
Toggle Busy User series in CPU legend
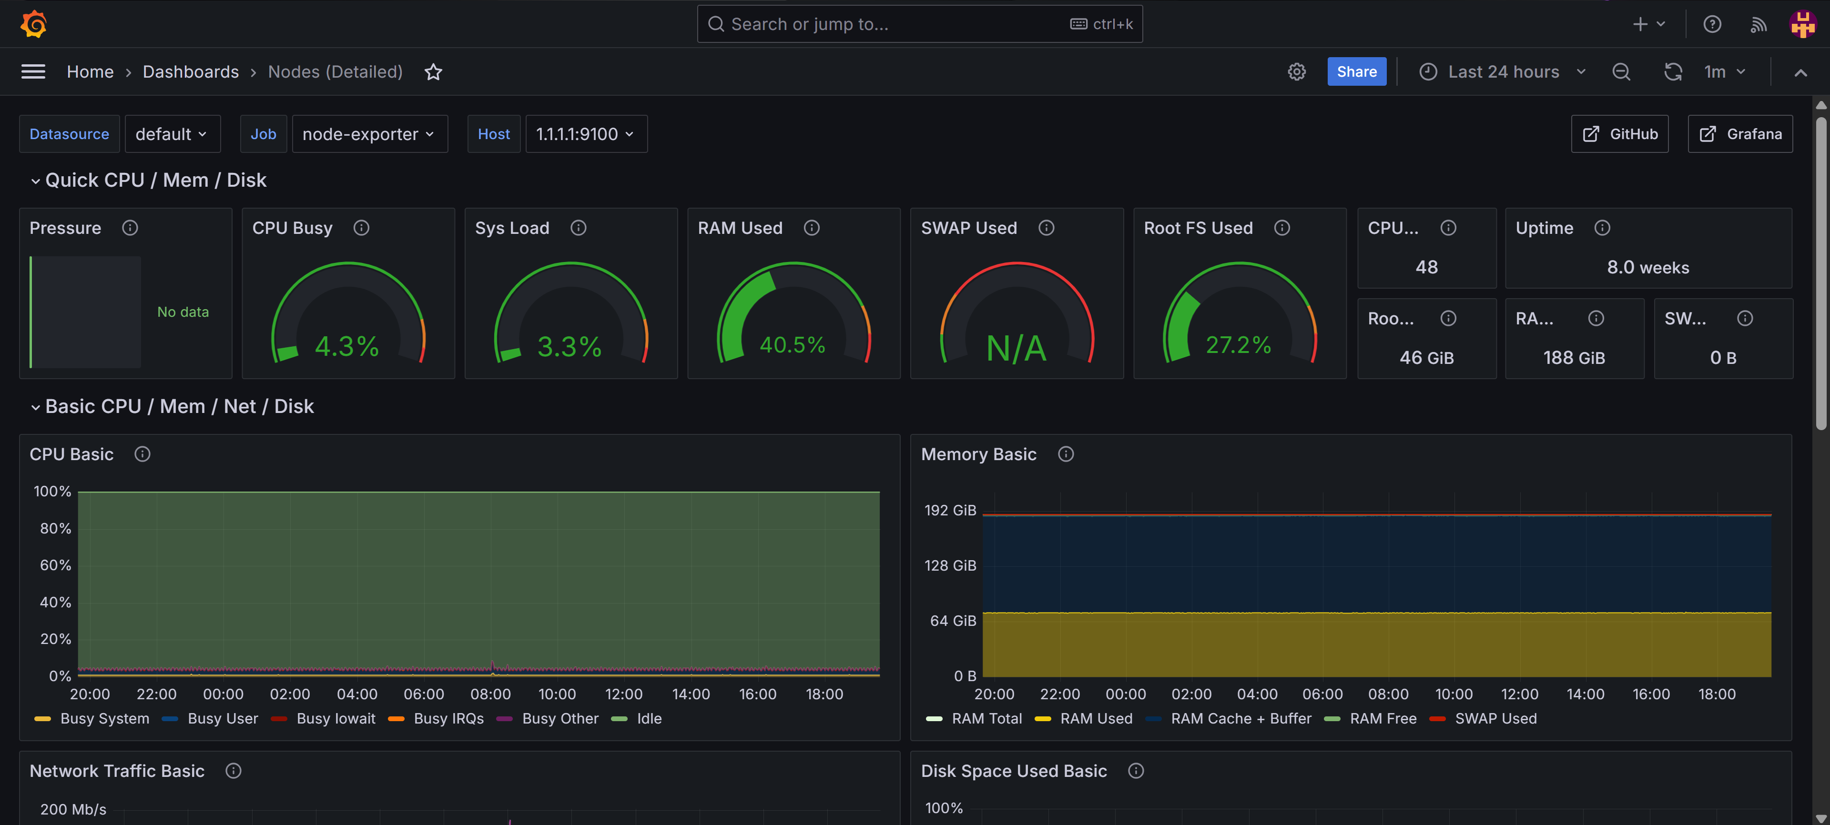223,718
